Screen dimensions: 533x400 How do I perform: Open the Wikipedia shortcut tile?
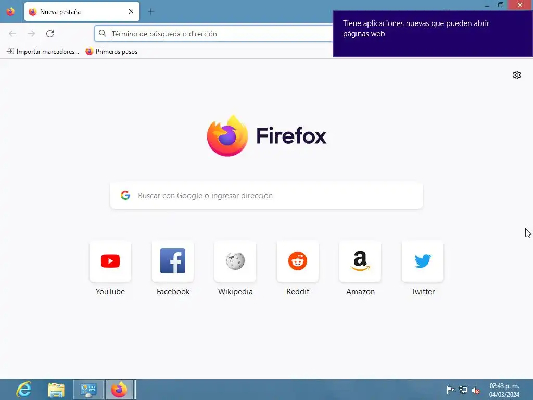[x=235, y=261]
